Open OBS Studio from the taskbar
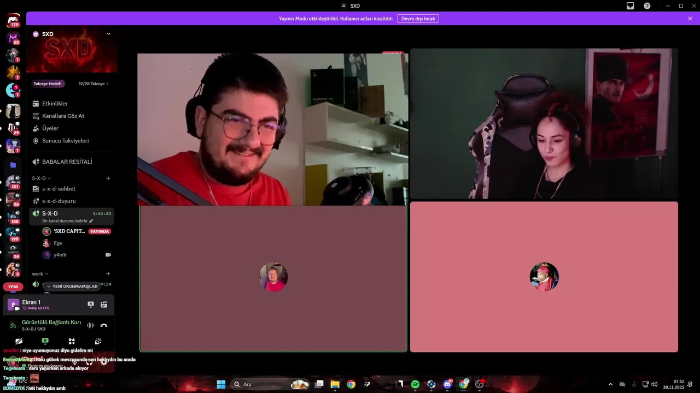Image resolution: width=700 pixels, height=393 pixels. [480, 384]
